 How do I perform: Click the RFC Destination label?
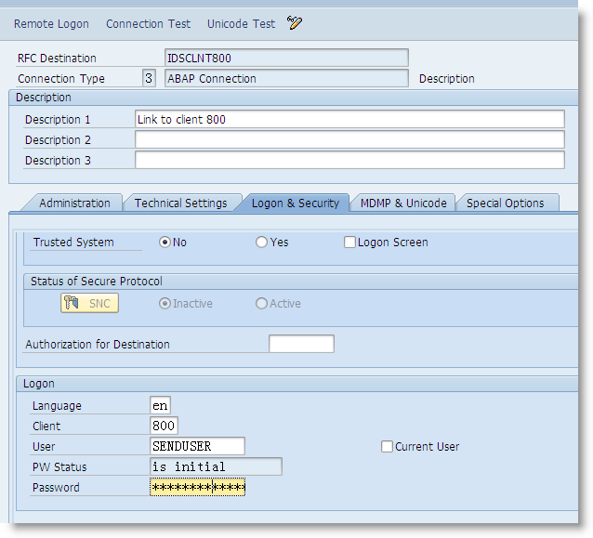57,59
